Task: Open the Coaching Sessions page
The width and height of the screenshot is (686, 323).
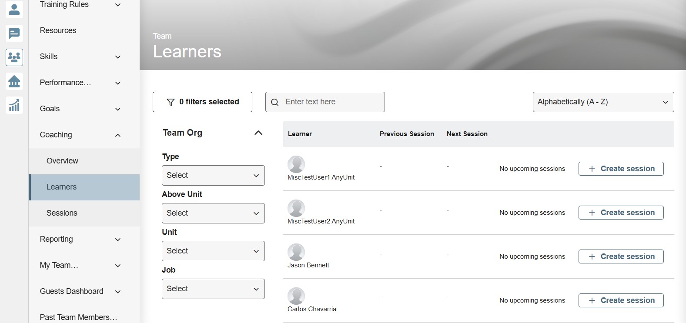Action: point(84,213)
